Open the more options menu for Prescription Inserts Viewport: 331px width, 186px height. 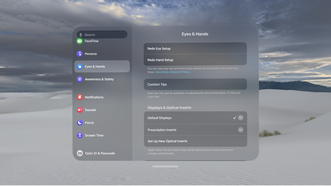coord(241,130)
